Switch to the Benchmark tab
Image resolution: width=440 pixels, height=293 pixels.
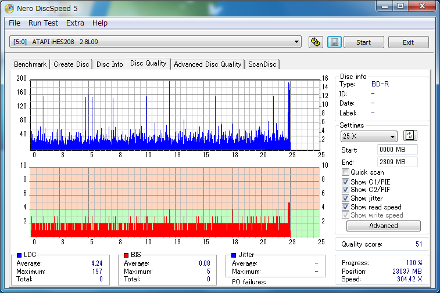[x=30, y=64]
